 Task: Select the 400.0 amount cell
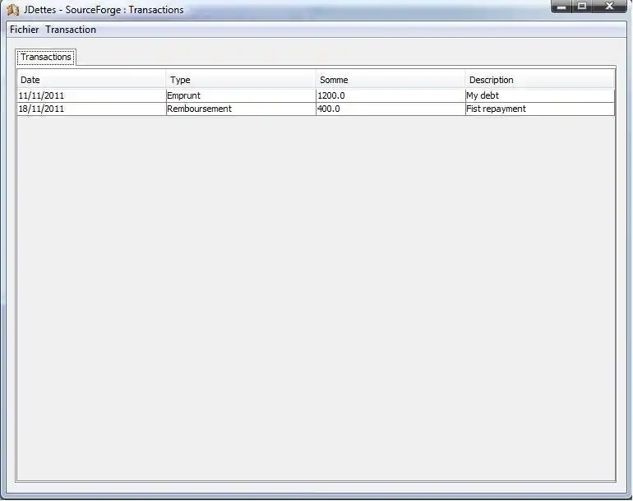tap(390, 109)
